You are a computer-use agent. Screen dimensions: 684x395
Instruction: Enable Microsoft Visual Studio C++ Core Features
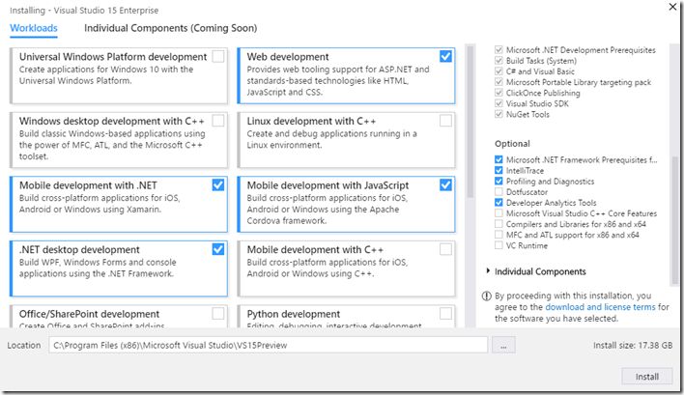[499, 213]
